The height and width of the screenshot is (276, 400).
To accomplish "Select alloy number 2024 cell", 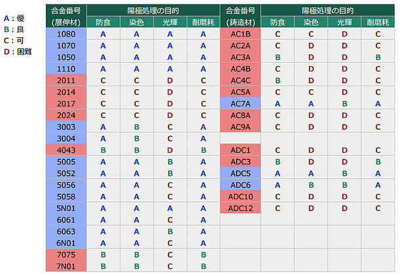I will (66, 115).
